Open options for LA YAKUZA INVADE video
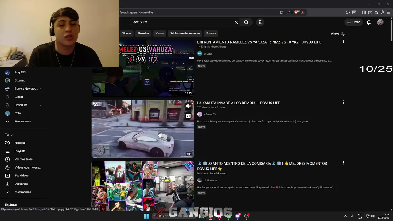This screenshot has width=393, height=221. pyautogui.click(x=343, y=102)
